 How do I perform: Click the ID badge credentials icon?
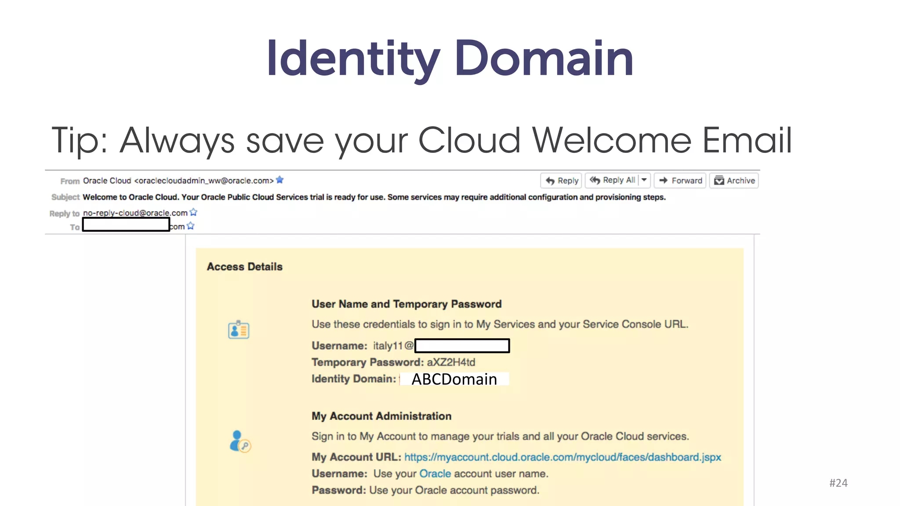(239, 329)
